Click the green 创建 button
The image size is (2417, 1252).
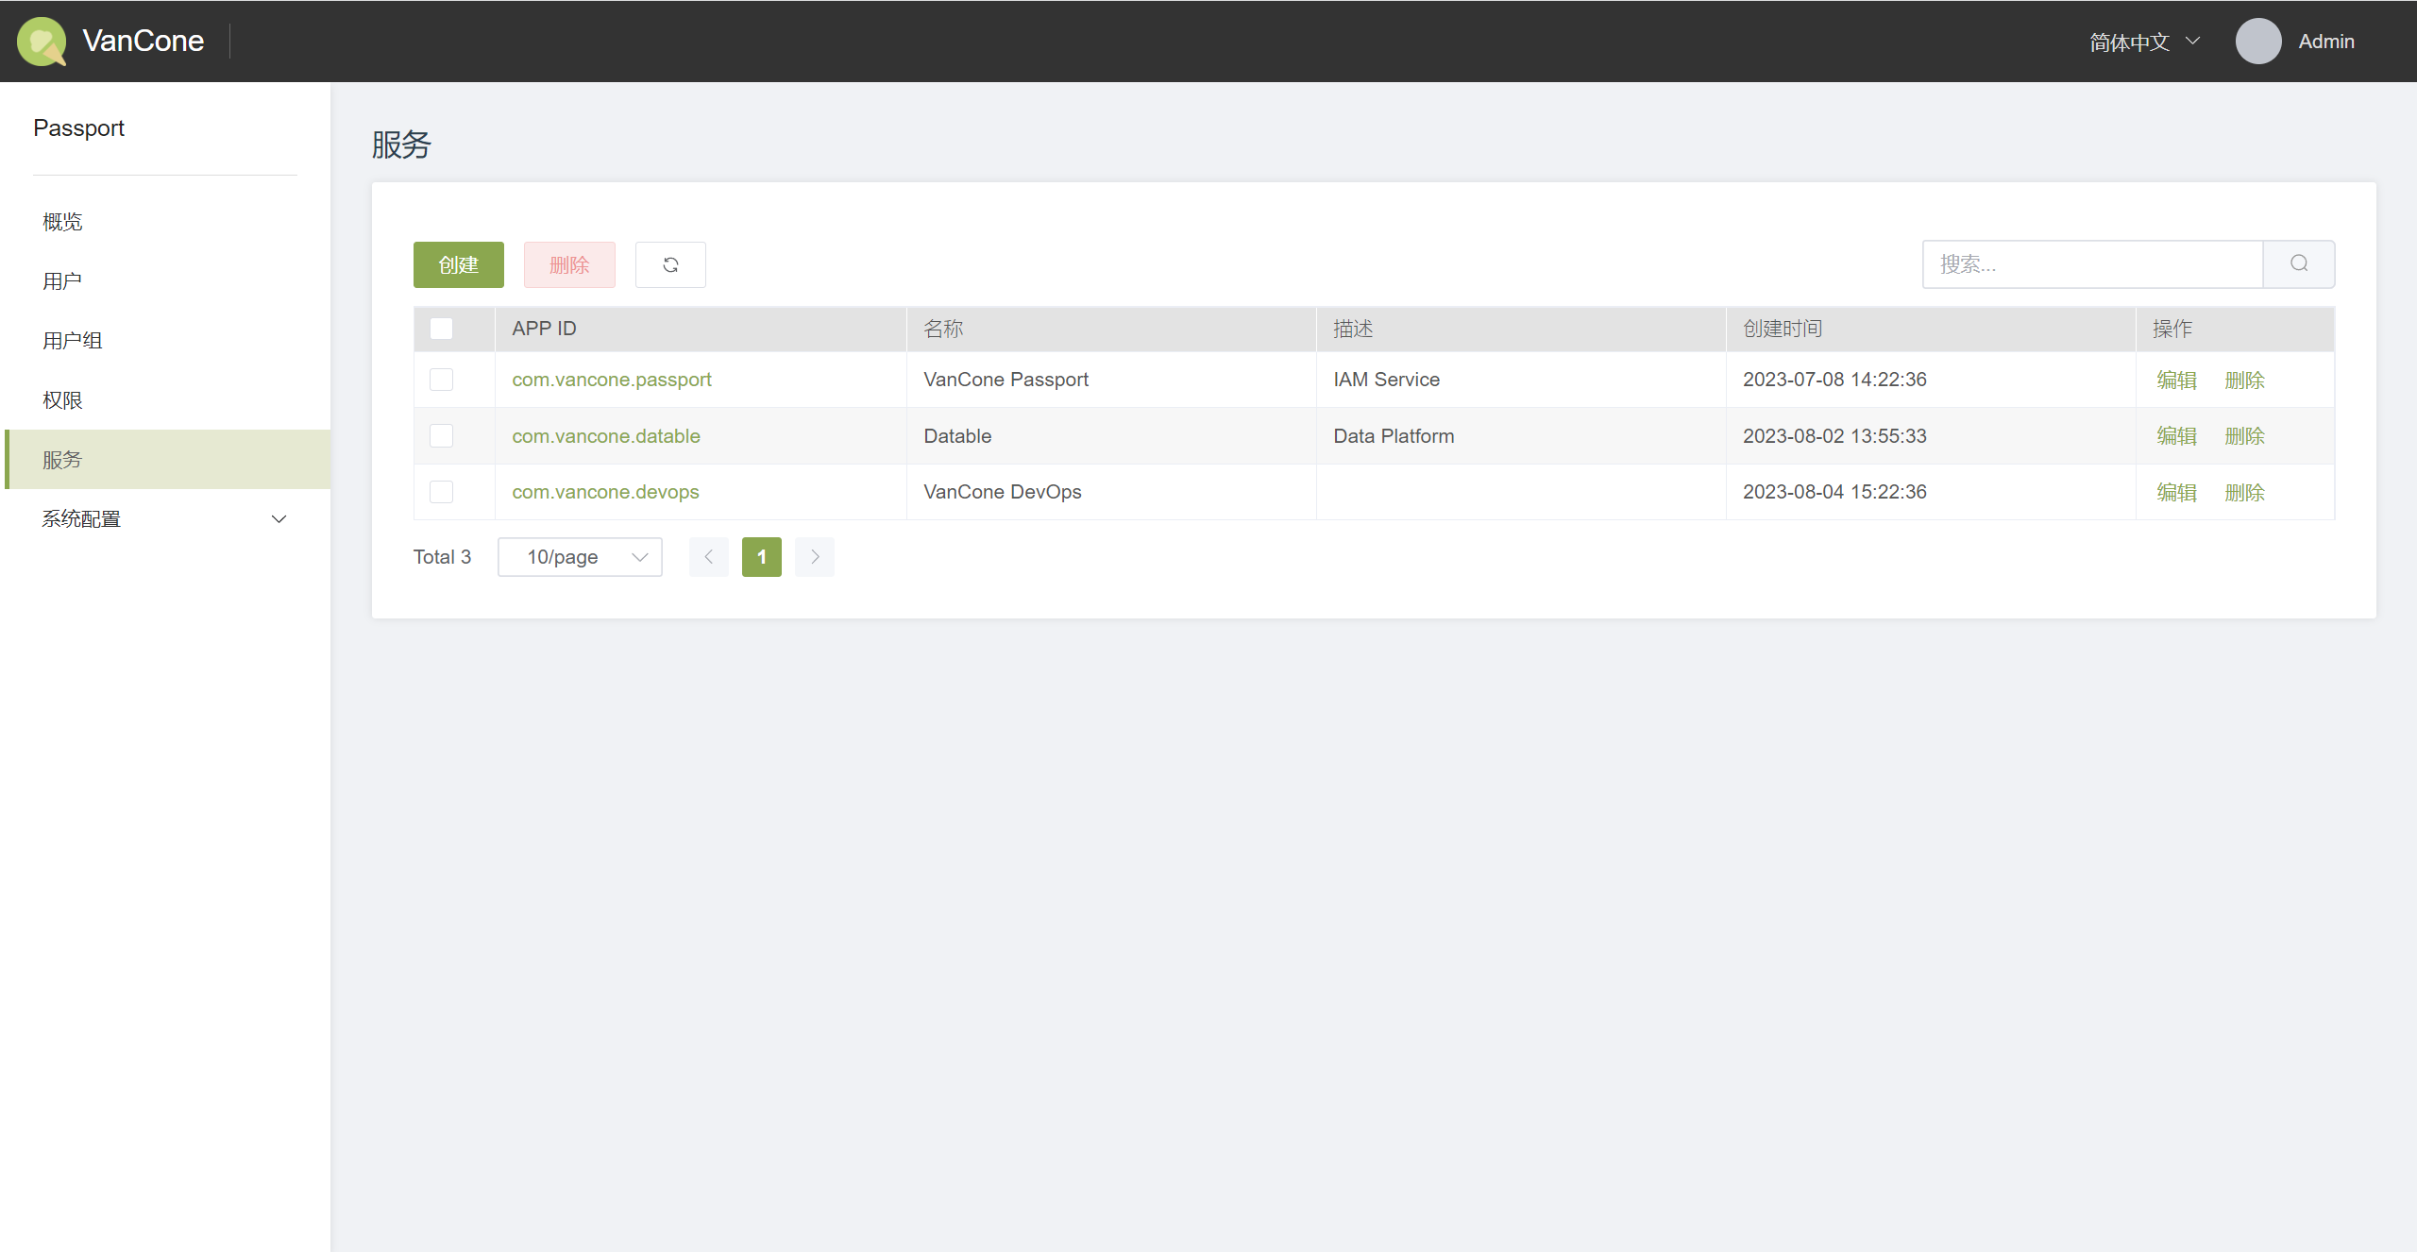coord(459,264)
